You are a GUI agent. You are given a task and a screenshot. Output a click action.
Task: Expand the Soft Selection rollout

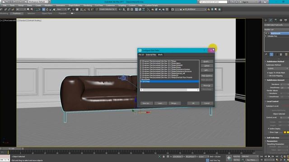click(x=273, y=138)
